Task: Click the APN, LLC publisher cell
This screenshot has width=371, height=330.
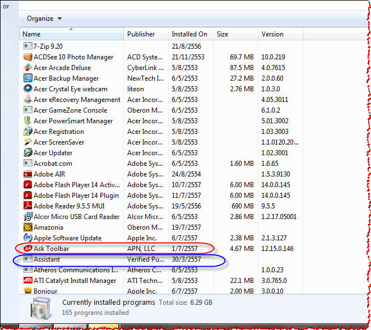Action: coord(141,249)
